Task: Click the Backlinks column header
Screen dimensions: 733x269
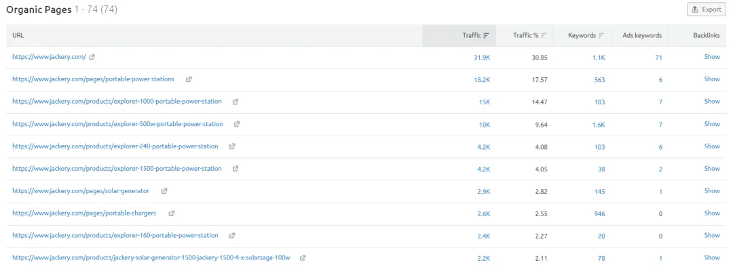Action: (707, 35)
